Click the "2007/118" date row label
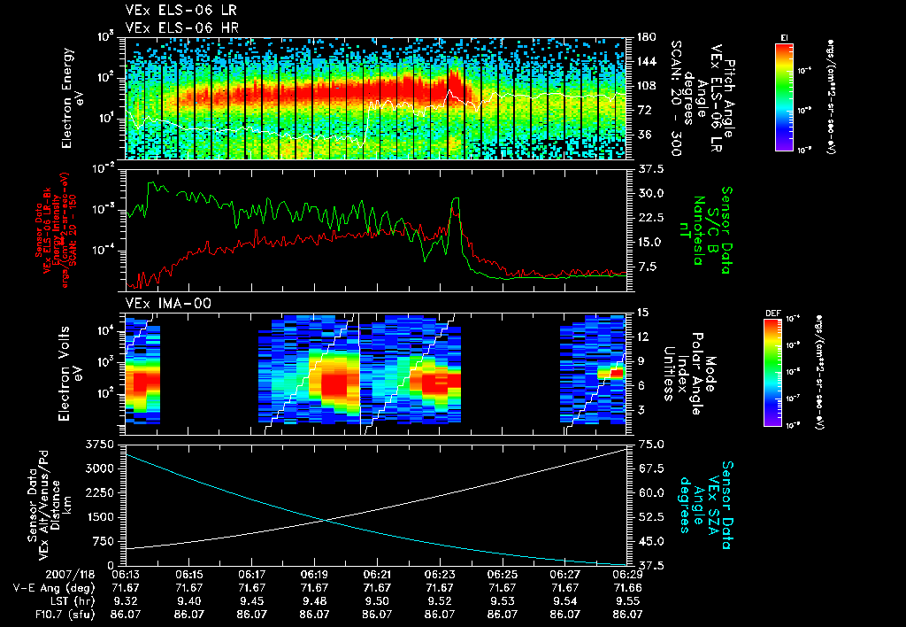Screen dimensions: 906x627 click(69, 575)
